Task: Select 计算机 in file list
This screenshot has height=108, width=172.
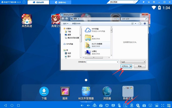Action: pyautogui.click(x=97, y=53)
